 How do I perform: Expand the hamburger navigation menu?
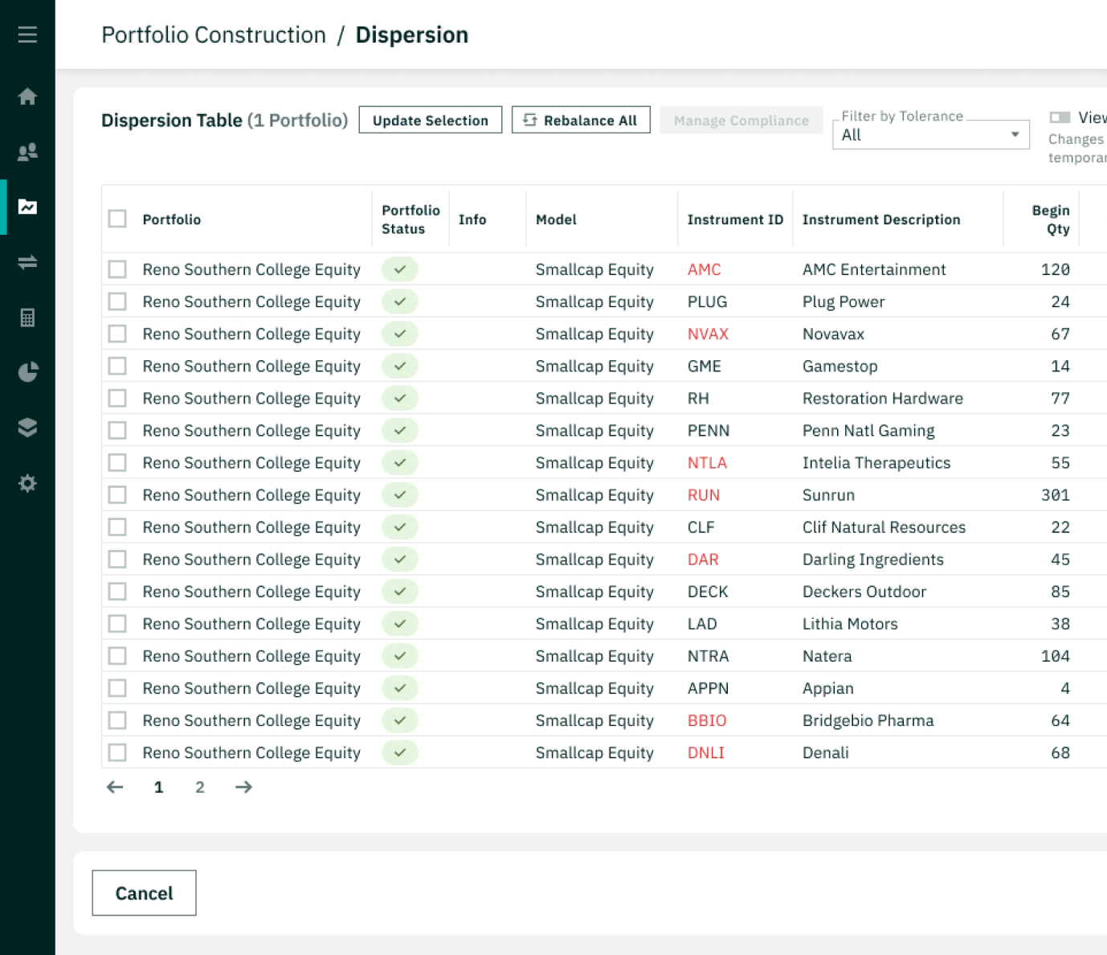(x=27, y=34)
